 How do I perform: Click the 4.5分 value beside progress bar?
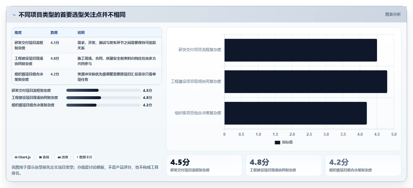147,91
